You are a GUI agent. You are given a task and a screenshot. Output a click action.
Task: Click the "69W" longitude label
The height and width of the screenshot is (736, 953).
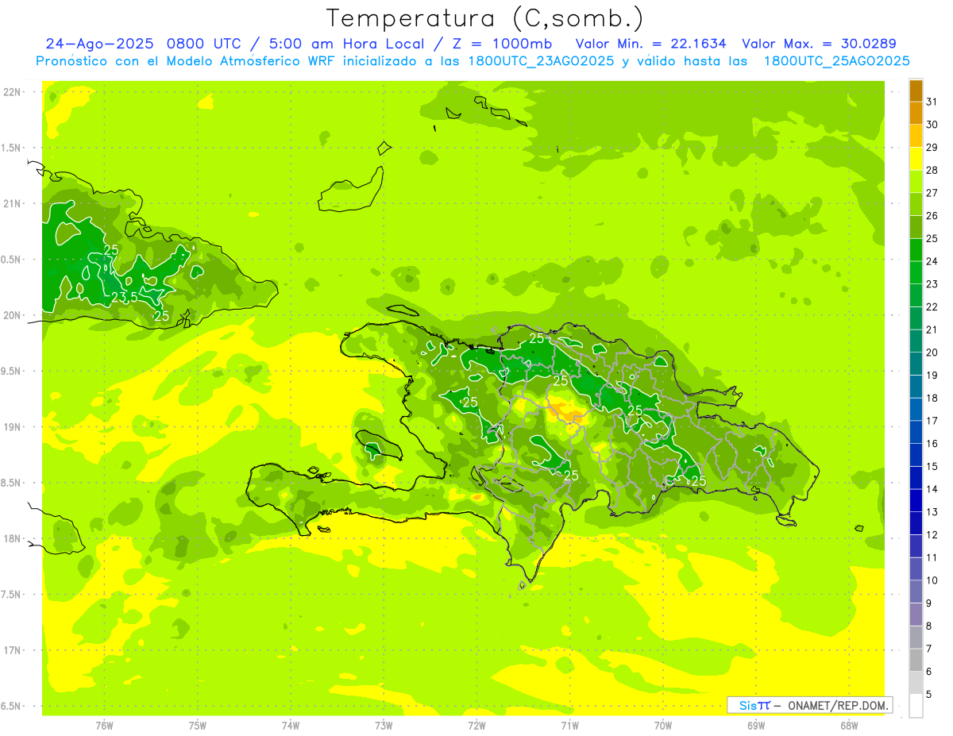click(x=756, y=726)
